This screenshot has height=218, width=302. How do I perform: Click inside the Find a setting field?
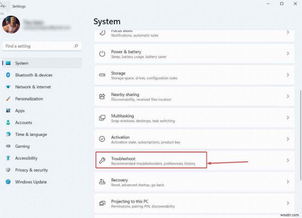click(x=38, y=46)
